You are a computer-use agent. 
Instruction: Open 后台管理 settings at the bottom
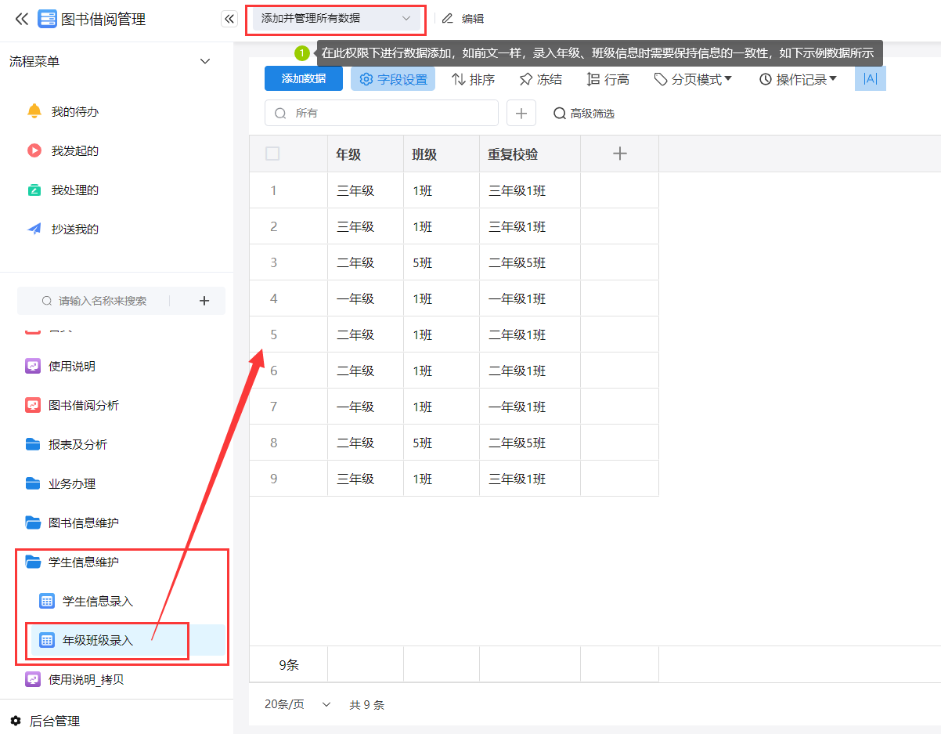coord(55,721)
